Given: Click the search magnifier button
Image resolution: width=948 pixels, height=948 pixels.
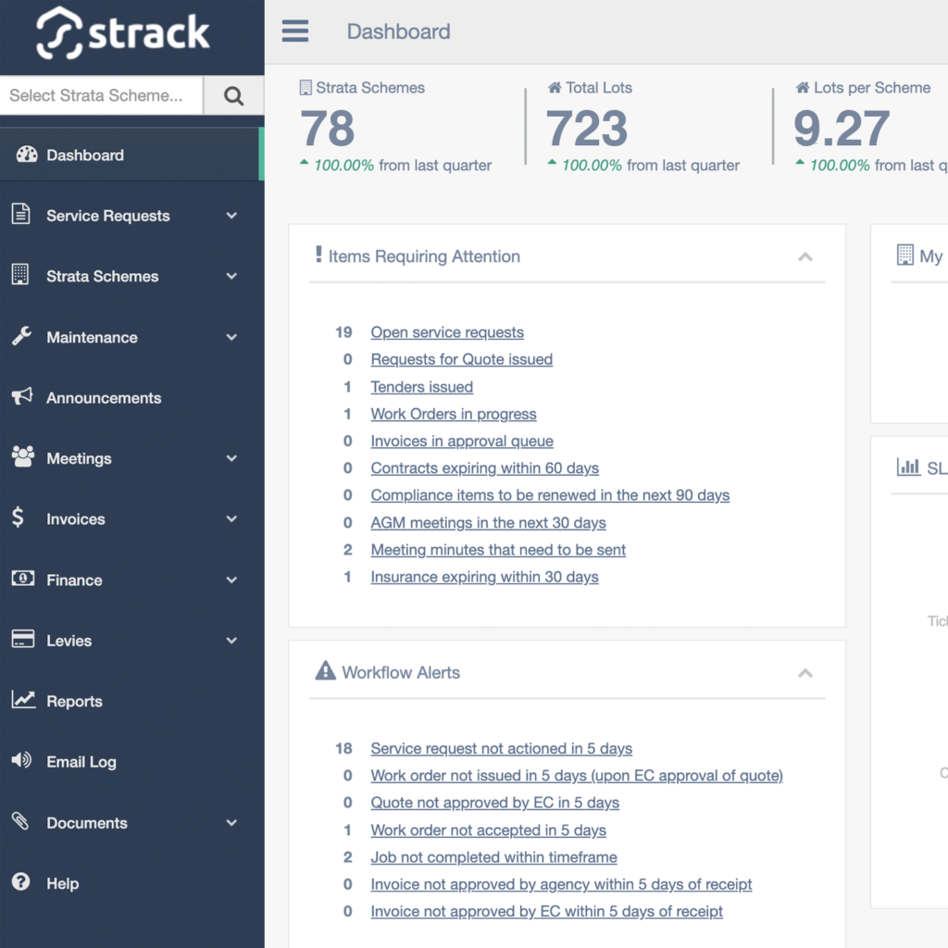Looking at the screenshot, I should [x=233, y=94].
